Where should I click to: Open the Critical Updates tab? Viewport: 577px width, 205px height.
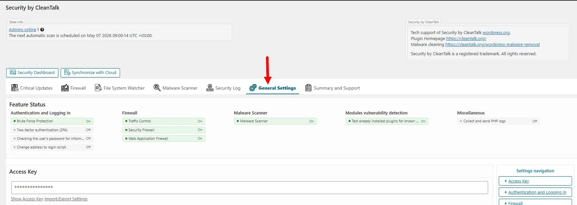coord(32,88)
